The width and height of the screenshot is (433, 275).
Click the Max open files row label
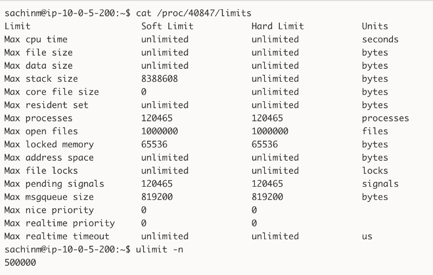41,132
